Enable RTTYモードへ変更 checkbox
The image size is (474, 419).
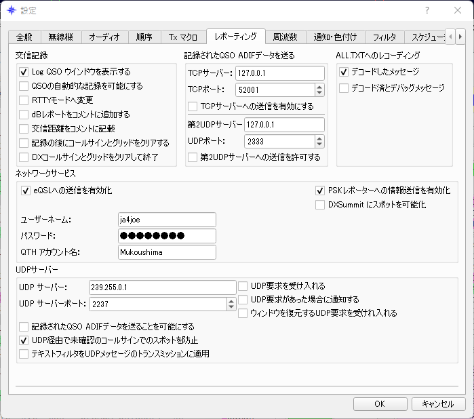click(24, 100)
